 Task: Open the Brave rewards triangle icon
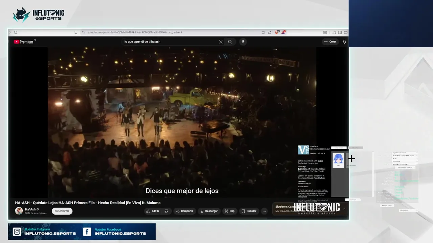tap(283, 32)
